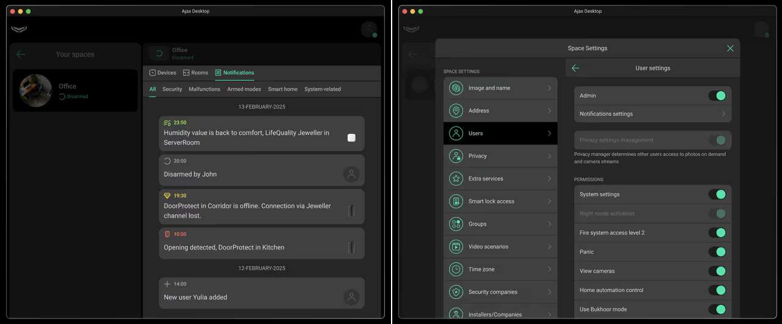Viewport: 782px width, 324px height.
Task: Click the Groups icon in settings list
Action: [456, 224]
